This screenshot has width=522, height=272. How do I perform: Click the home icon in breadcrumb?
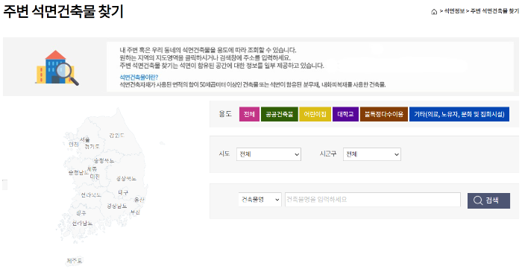coord(434,12)
